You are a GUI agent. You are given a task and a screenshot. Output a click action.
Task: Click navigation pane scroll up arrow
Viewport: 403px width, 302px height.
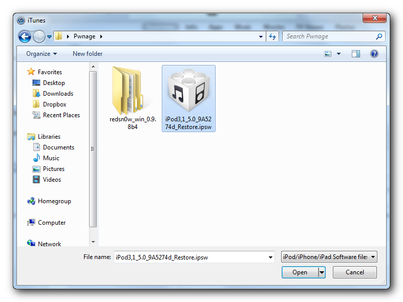[x=93, y=67]
